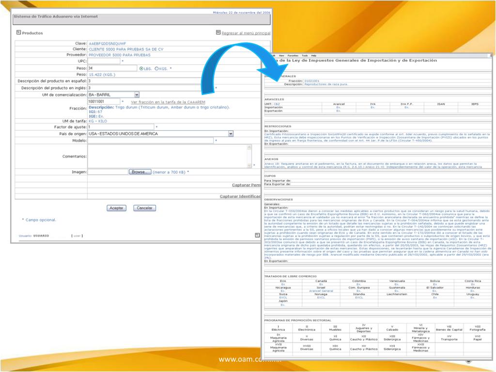Select the KGS weight unit radio button
Image resolution: width=496 pixels, height=372 pixels.
click(156, 68)
